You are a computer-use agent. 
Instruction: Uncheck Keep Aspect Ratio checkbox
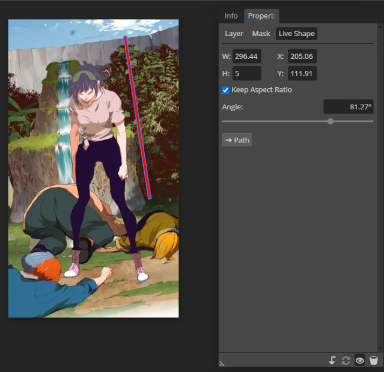[225, 90]
